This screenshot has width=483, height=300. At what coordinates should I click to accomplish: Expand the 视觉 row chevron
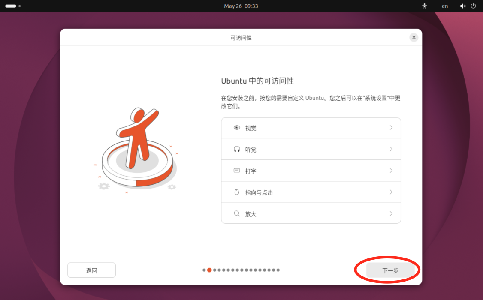tap(391, 128)
